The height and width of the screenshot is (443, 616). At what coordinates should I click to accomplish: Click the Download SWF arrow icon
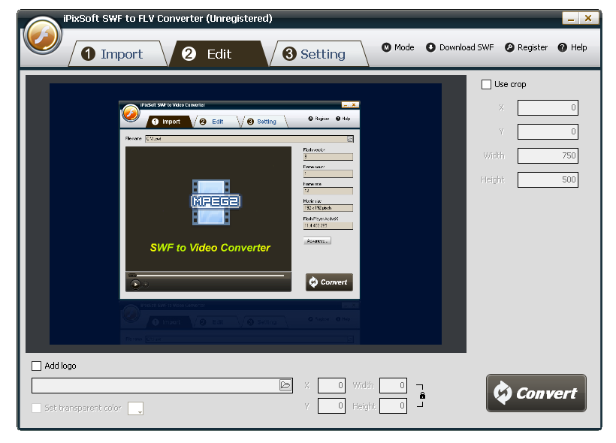click(431, 47)
